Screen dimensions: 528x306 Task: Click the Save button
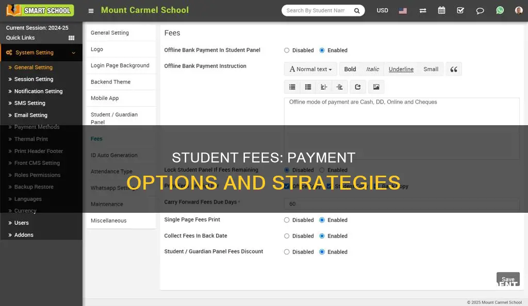pyautogui.click(x=508, y=279)
